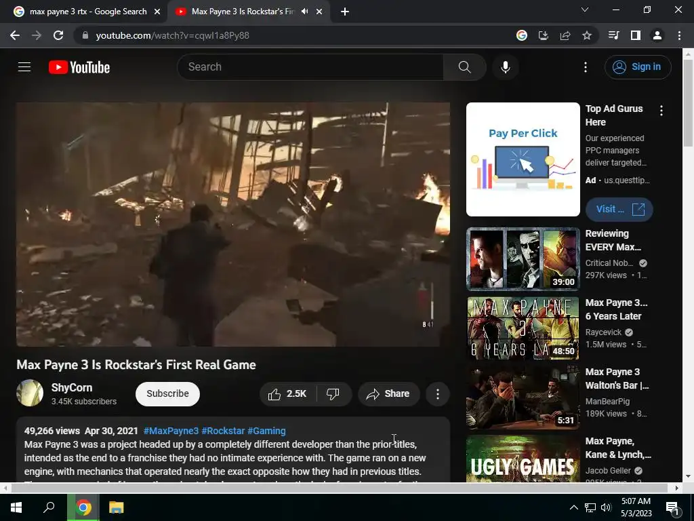Focus the YouTube Search field
Viewport: 694px width, 521px height.
coord(310,67)
